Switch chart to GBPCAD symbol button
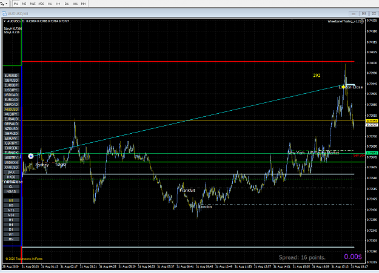 [11, 105]
